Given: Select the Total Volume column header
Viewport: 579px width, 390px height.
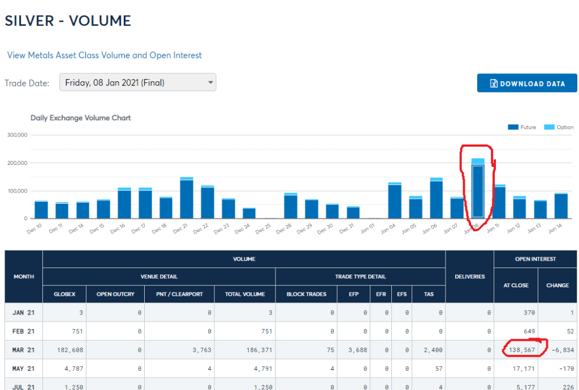Looking at the screenshot, I should tap(245, 294).
